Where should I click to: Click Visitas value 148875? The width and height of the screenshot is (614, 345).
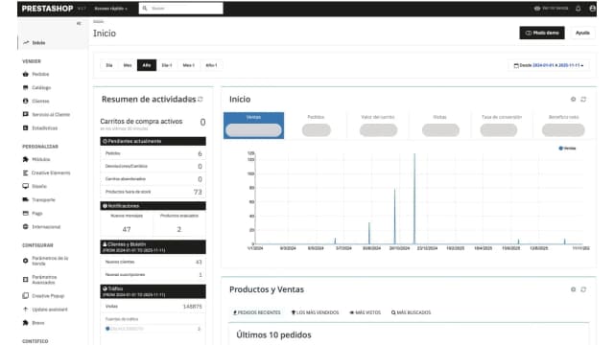[x=192, y=307]
